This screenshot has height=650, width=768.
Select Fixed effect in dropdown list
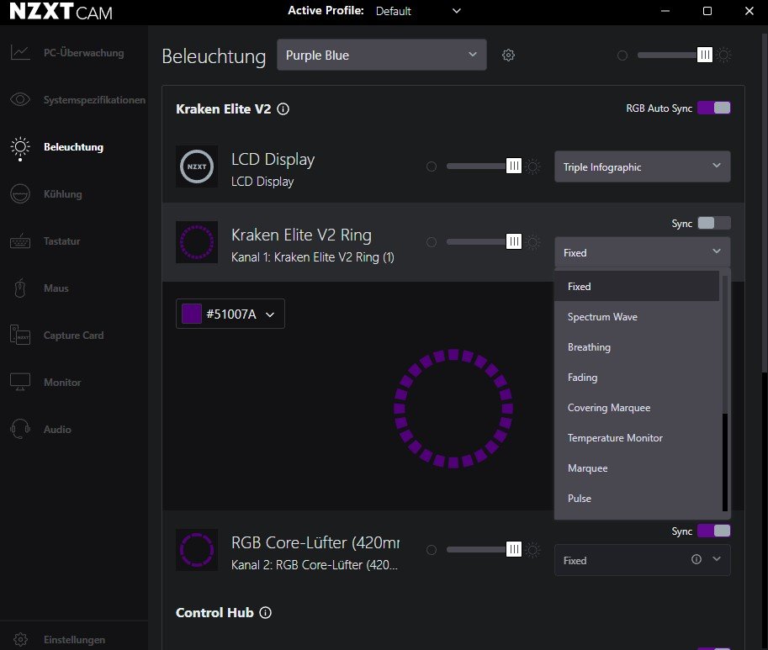tap(637, 287)
